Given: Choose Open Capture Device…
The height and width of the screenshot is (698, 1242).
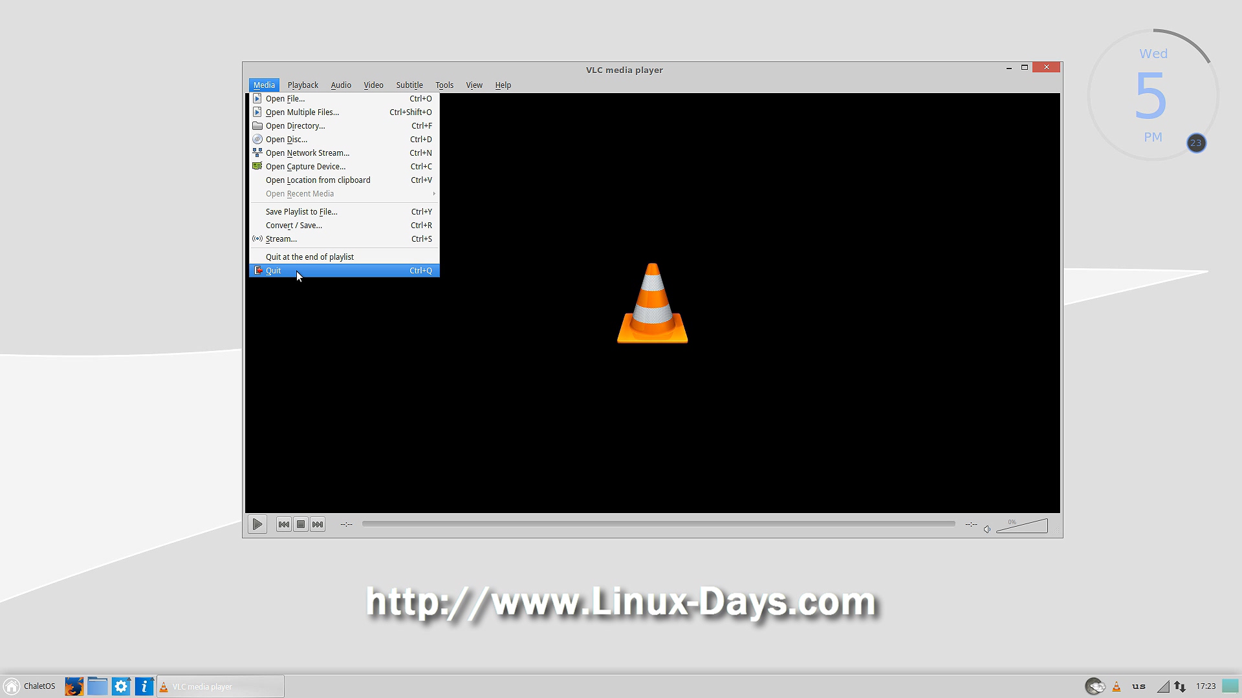Looking at the screenshot, I should coord(344,167).
